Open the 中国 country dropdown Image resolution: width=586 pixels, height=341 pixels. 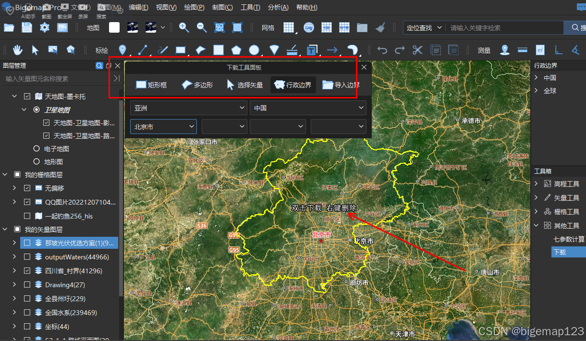(308, 108)
